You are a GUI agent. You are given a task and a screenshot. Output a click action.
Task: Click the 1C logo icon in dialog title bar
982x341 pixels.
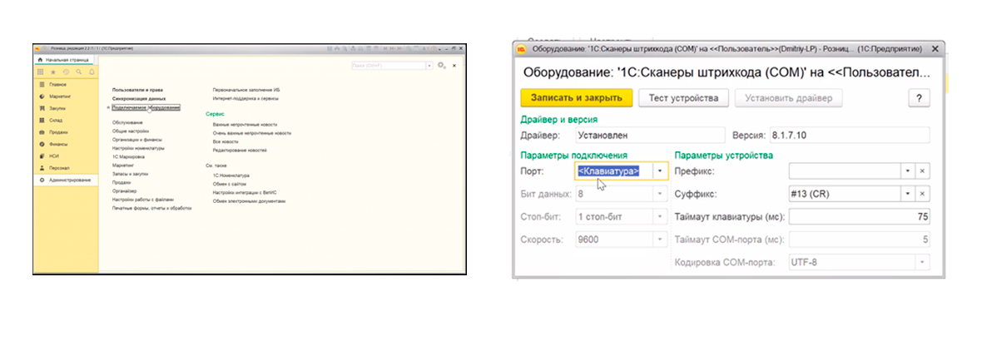[520, 49]
